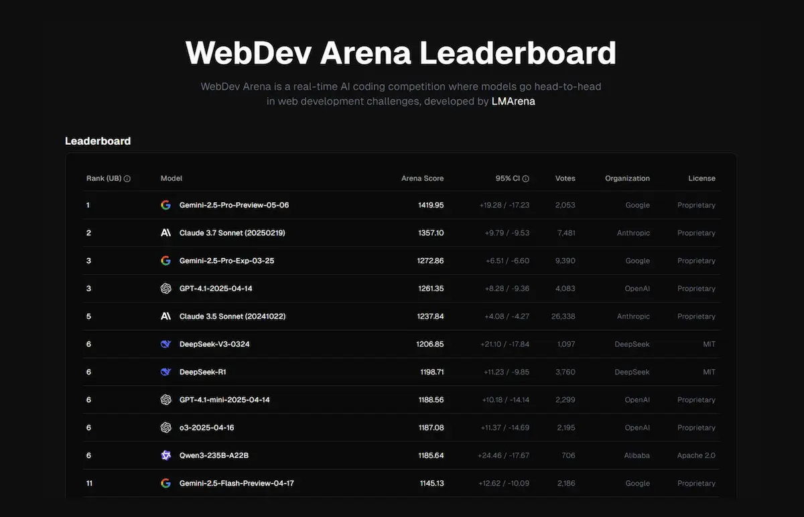The image size is (804, 517).
Task: Click the vote count 706
Action: (x=568, y=455)
